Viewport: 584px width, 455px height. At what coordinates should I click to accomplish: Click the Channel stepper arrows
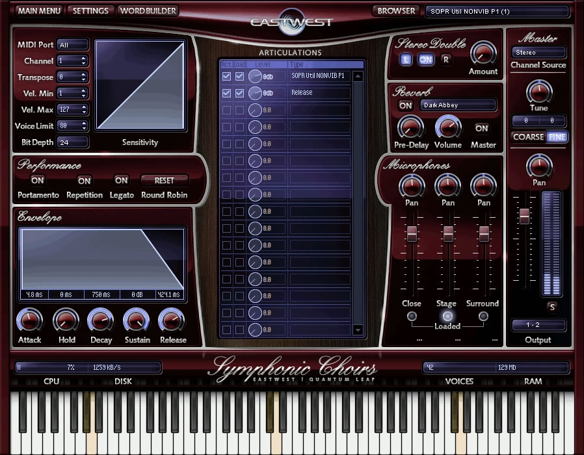tap(83, 60)
